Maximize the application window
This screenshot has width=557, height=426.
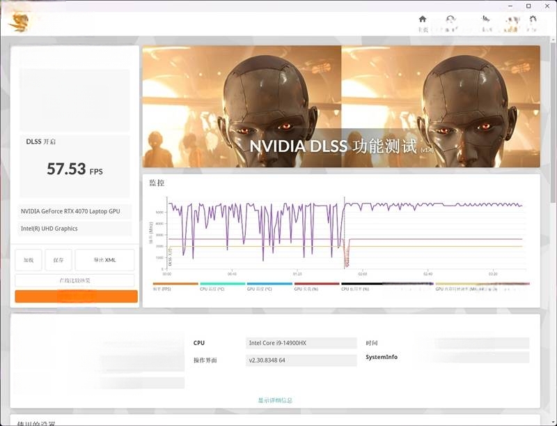coord(528,6)
